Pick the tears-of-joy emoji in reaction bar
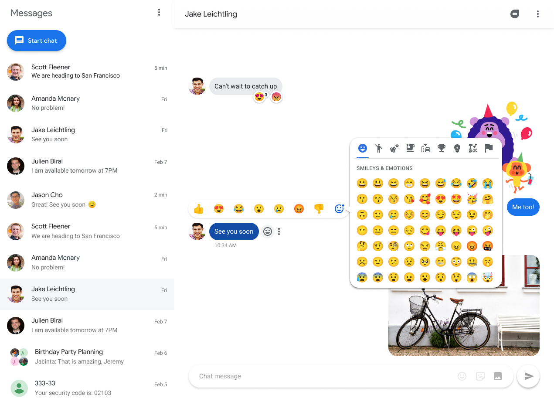Screen dimensions: 554x398 click(239, 209)
